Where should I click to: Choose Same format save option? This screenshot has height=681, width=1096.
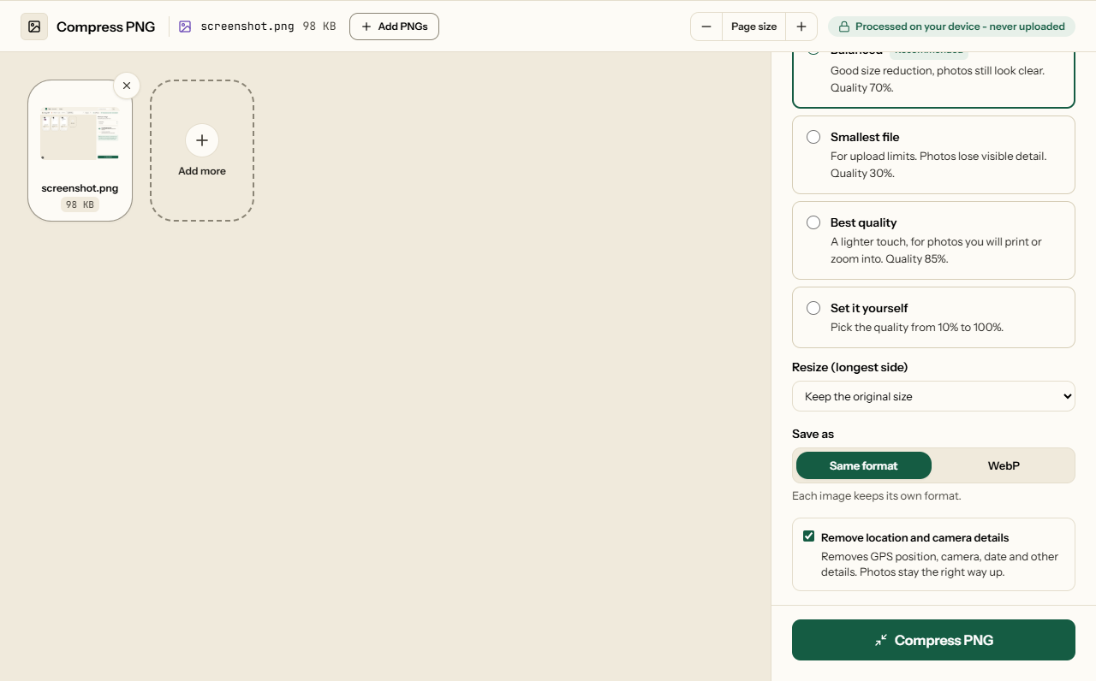pyautogui.click(x=864, y=465)
